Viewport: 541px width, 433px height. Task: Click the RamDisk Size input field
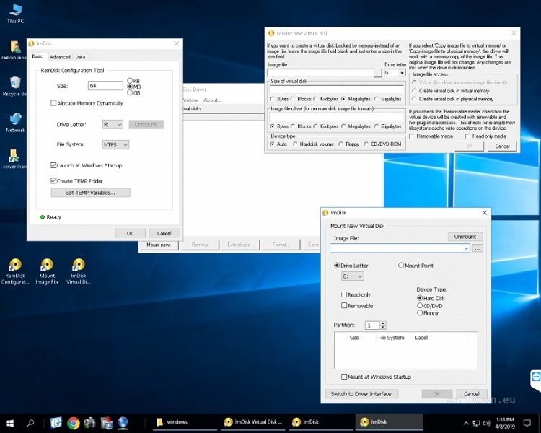tap(105, 85)
